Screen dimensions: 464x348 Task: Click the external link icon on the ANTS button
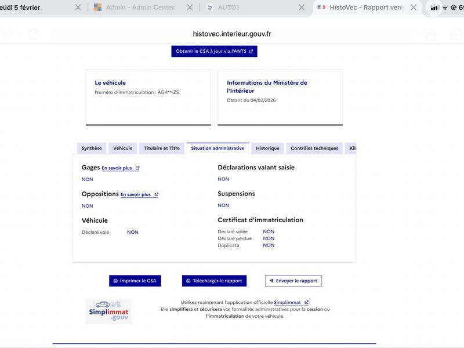coord(251,51)
